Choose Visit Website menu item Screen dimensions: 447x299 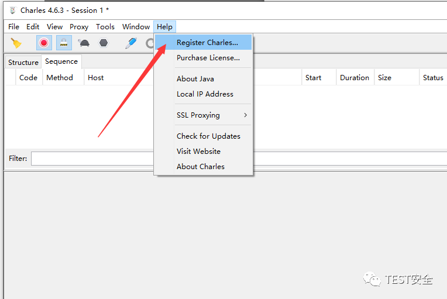coord(203,152)
